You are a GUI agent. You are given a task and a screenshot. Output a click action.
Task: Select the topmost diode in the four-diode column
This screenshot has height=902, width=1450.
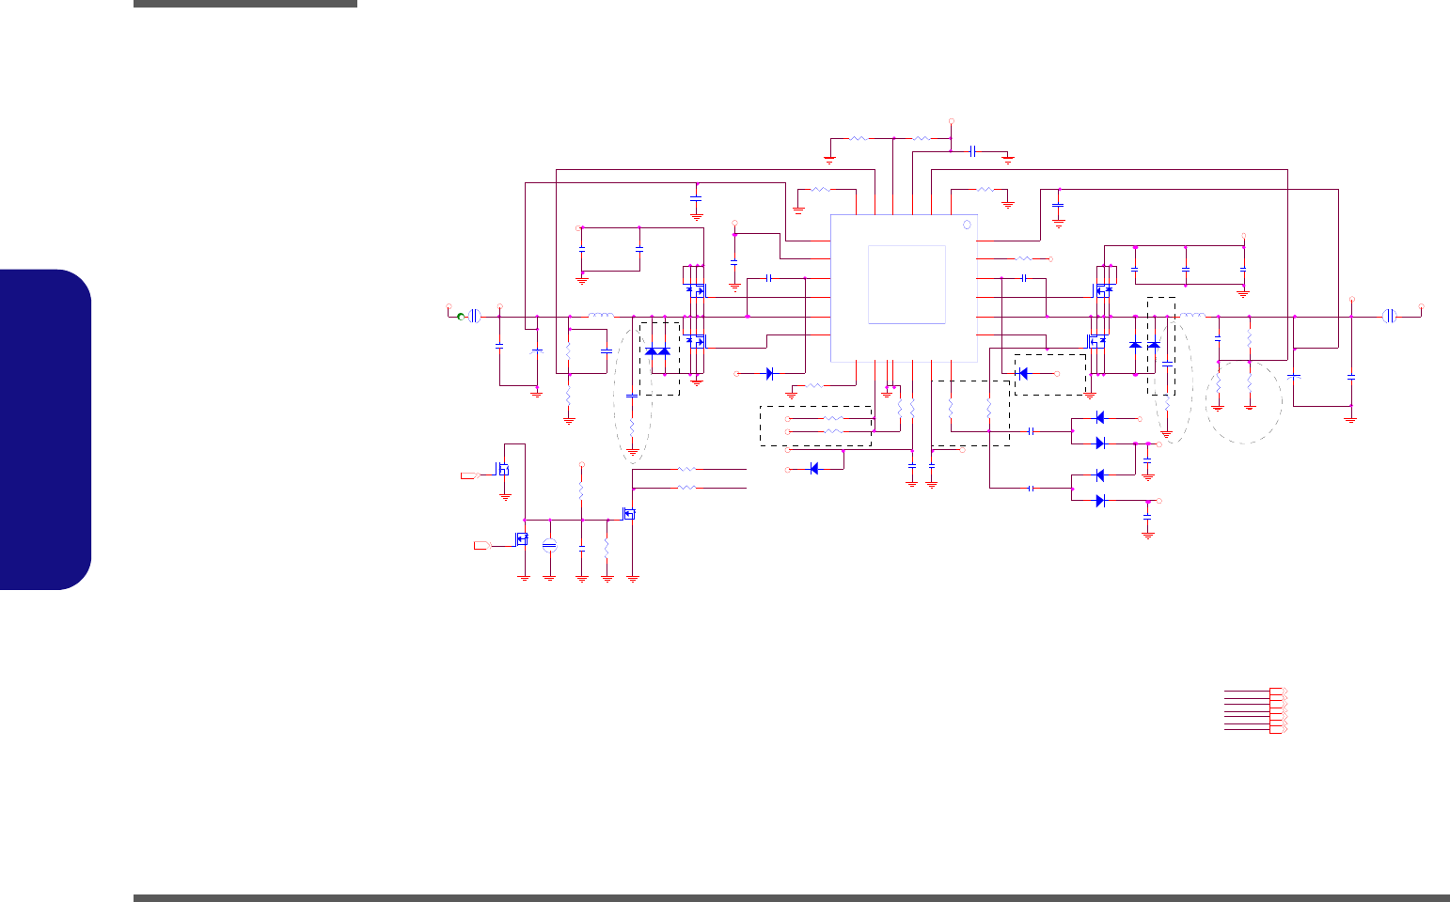[1100, 418]
